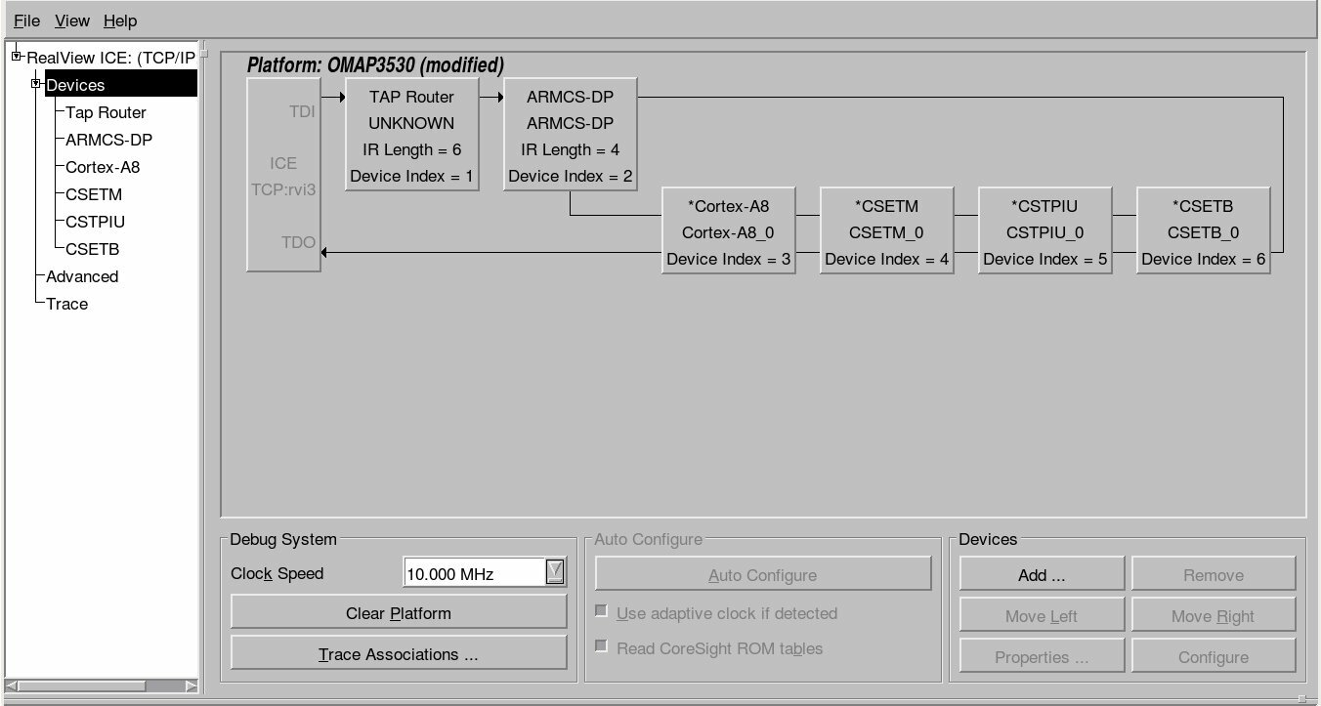Select Cortex-A8 in the tree
Image resolution: width=1321 pixels, height=706 pixels.
(x=103, y=167)
